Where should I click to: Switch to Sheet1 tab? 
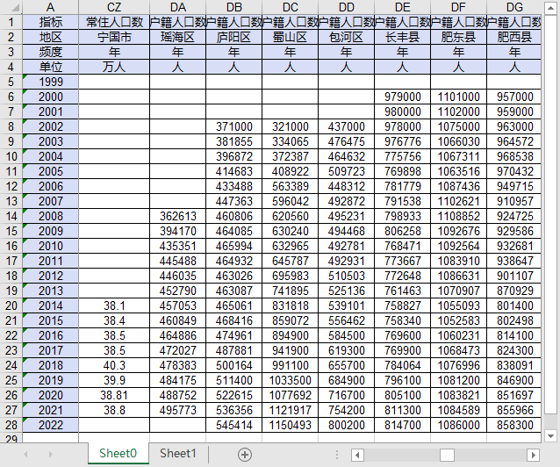(x=178, y=454)
